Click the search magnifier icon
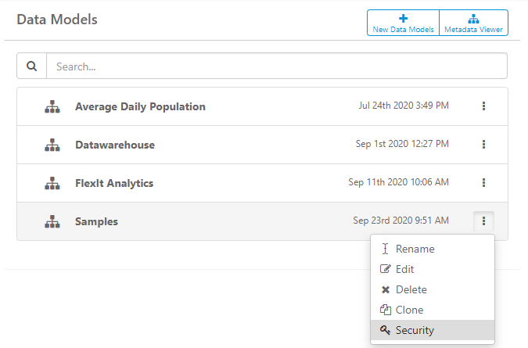Screen dimensions: 528x348 [x=31, y=66]
